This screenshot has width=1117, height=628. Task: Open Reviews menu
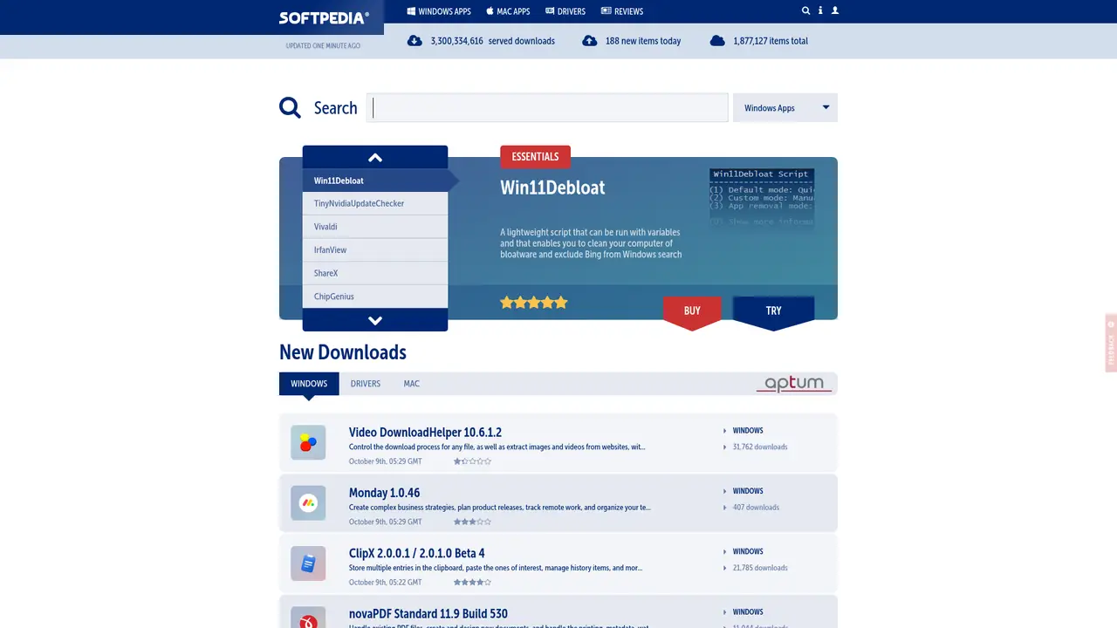tap(622, 11)
